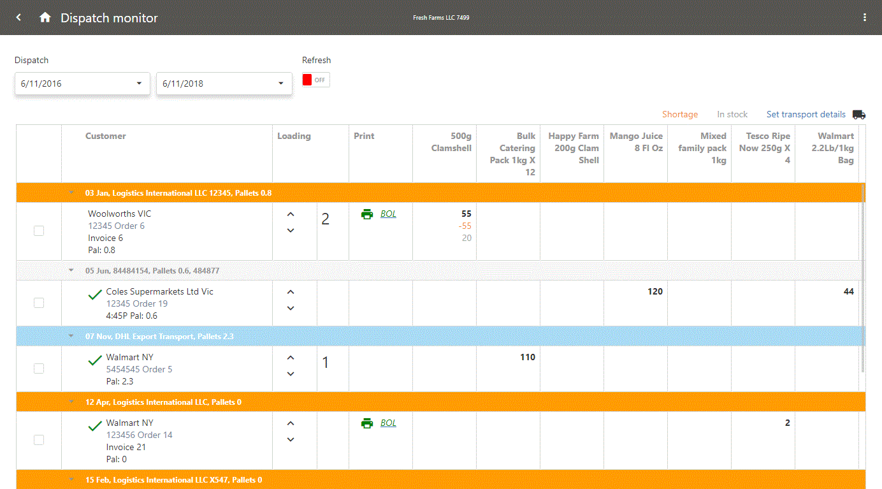The height and width of the screenshot is (489, 882).
Task: Click green checkmark beside Walmart NY Order 5
Action: 95,360
